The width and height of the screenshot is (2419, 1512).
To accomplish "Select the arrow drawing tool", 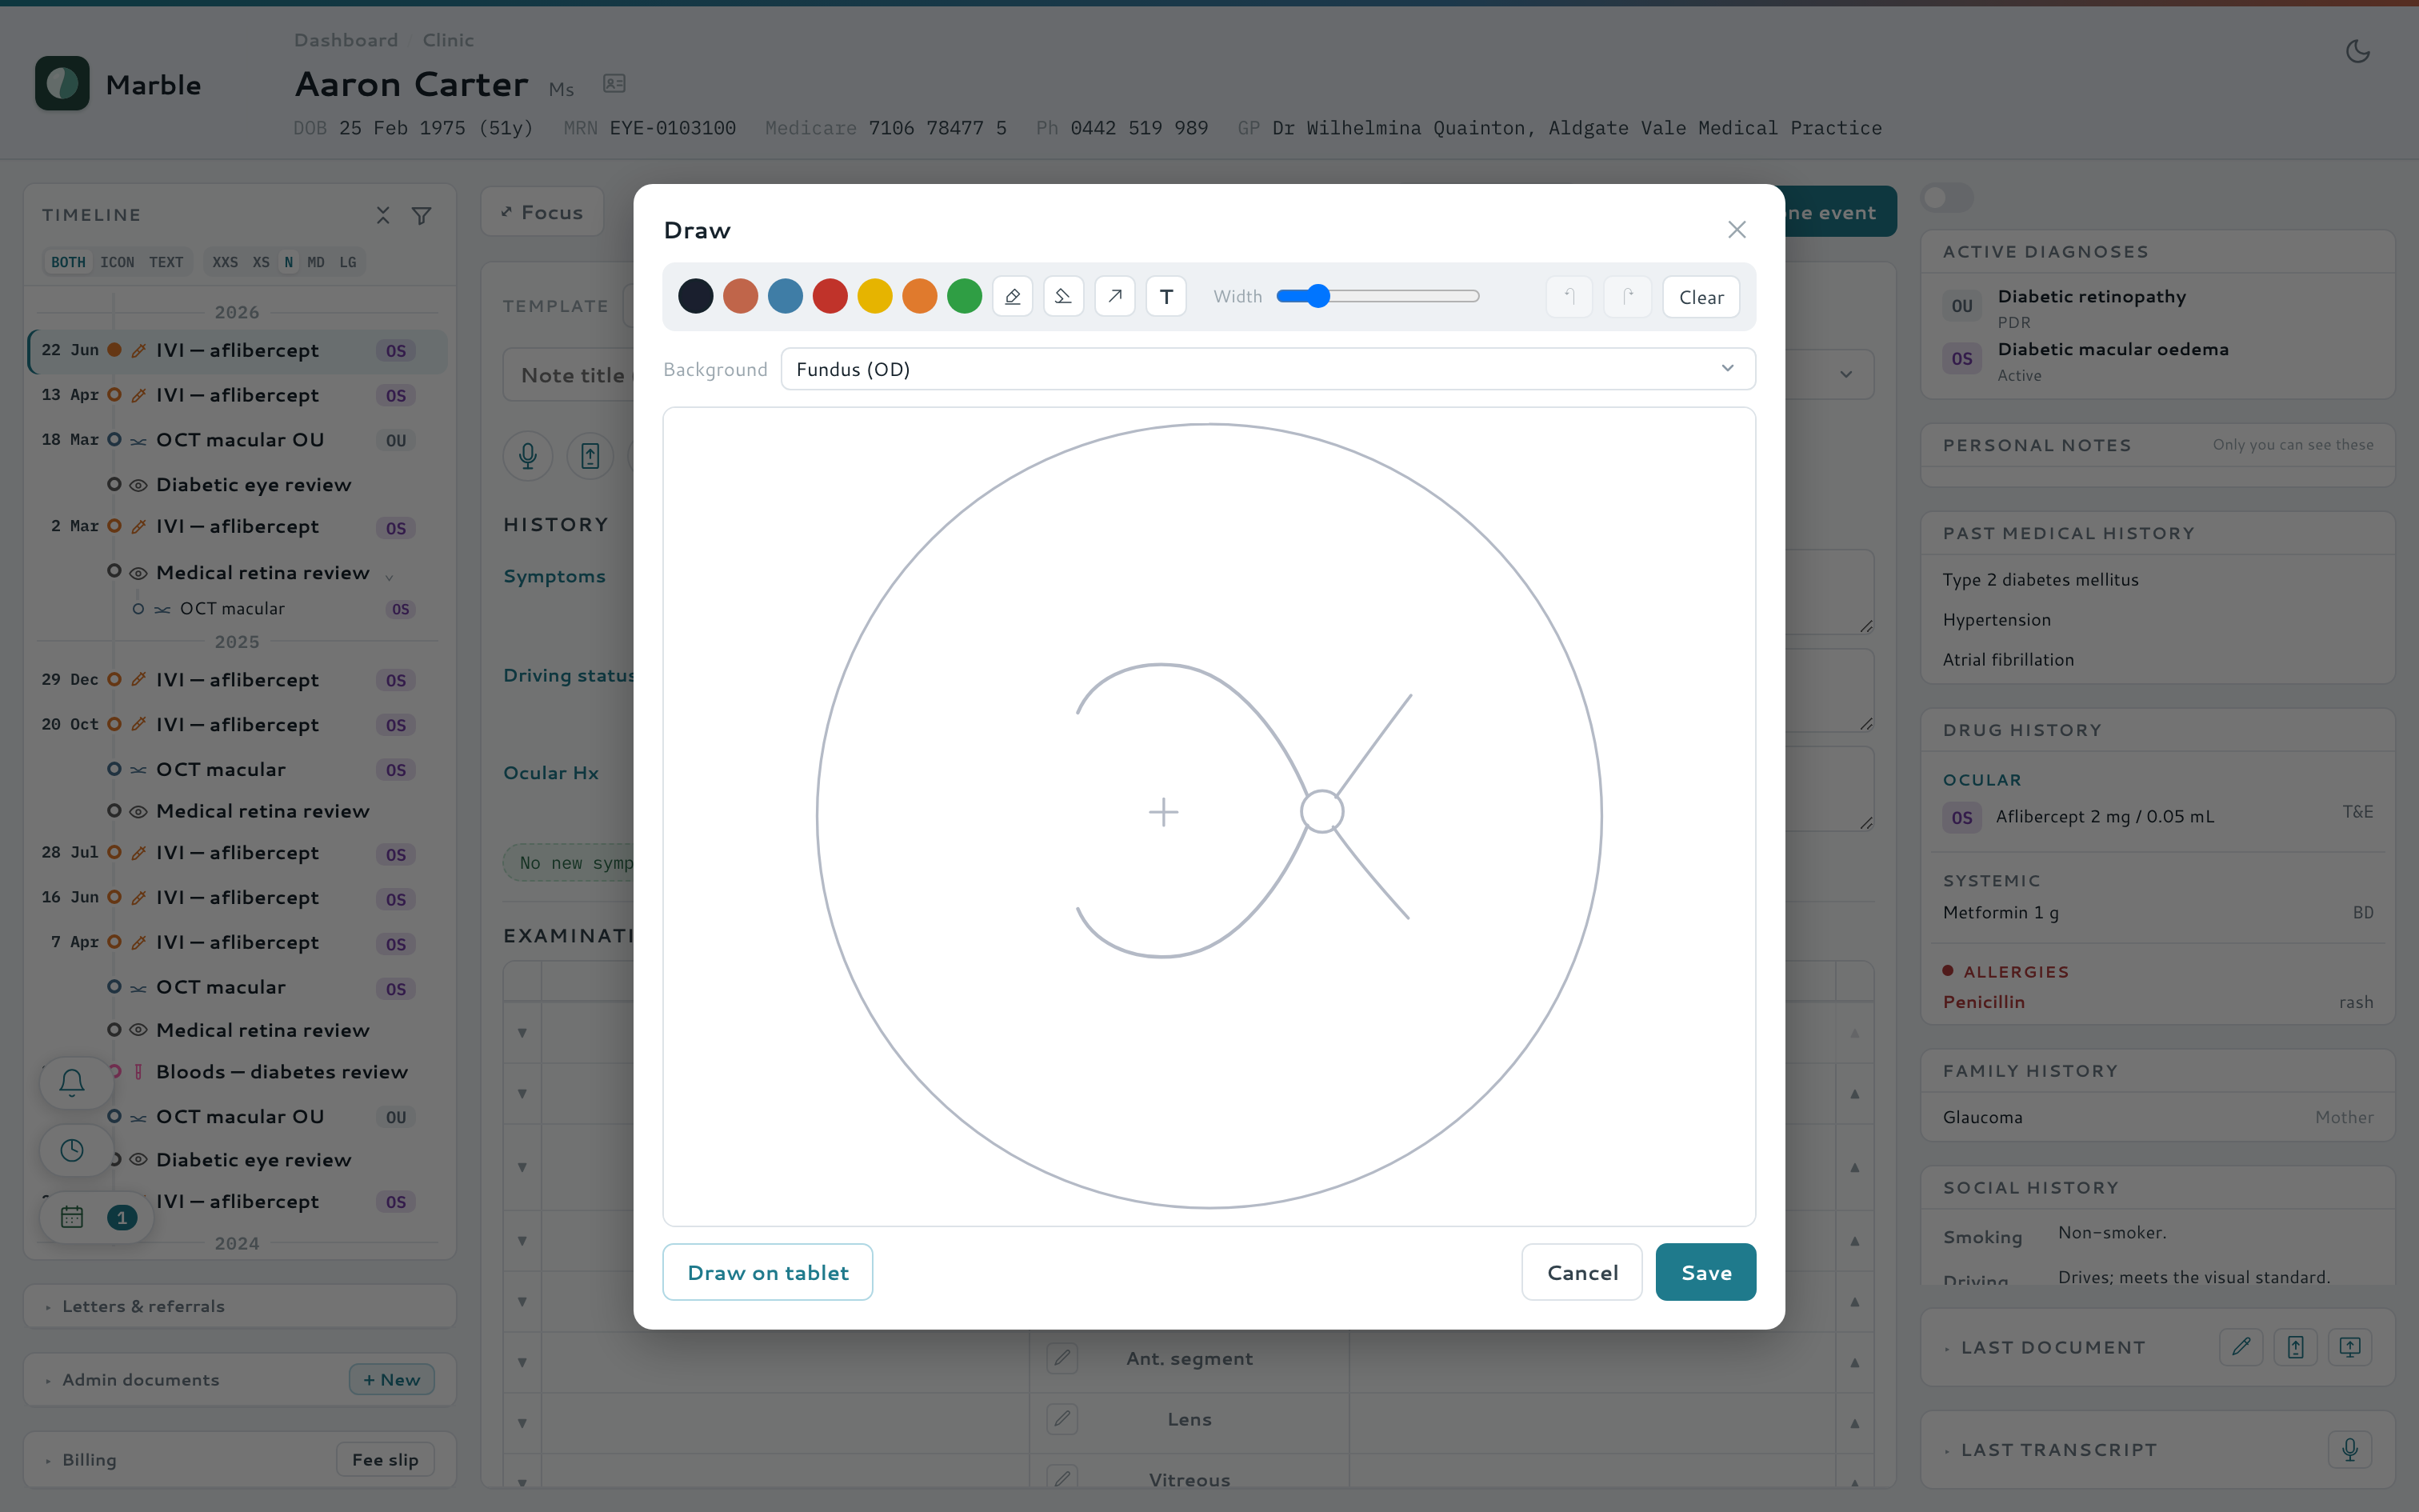I will coord(1114,296).
